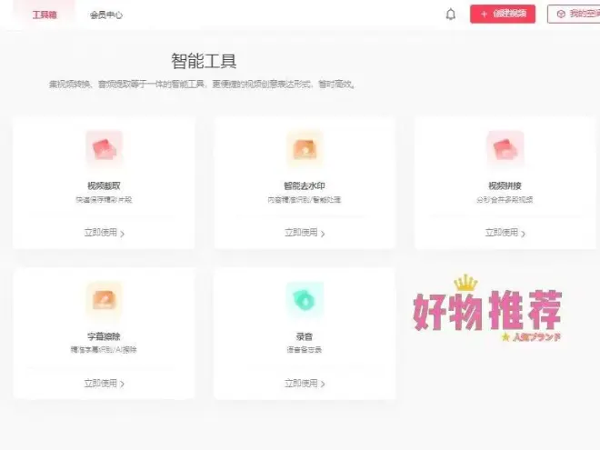Click the 视频拼接 tool icon
The width and height of the screenshot is (600, 450).
click(505, 149)
